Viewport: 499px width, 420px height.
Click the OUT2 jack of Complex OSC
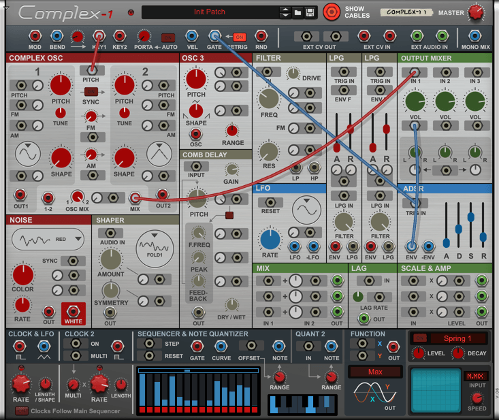click(162, 195)
